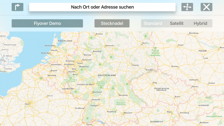Tap the green park marker near Zürich

(x=87, y=118)
